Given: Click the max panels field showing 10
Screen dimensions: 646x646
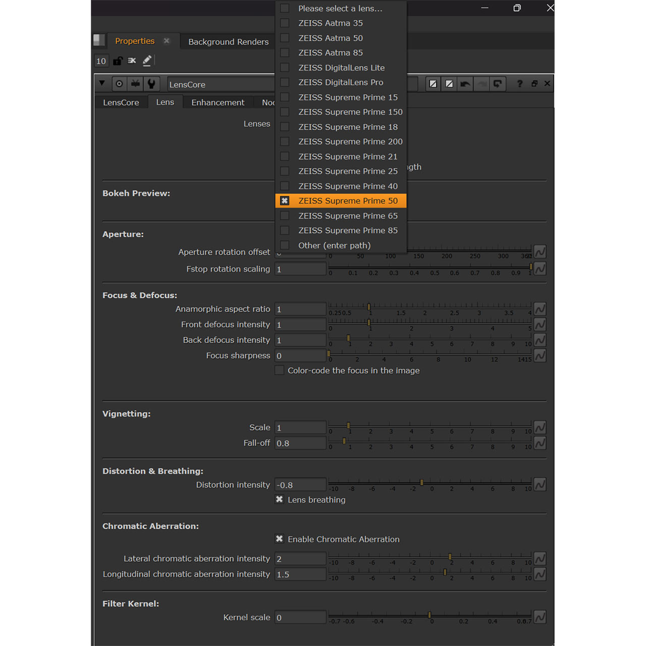Looking at the screenshot, I should click(101, 61).
